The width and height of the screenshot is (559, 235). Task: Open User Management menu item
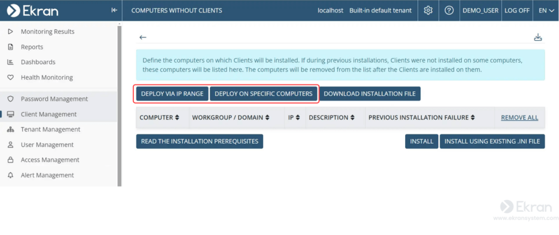47,145
